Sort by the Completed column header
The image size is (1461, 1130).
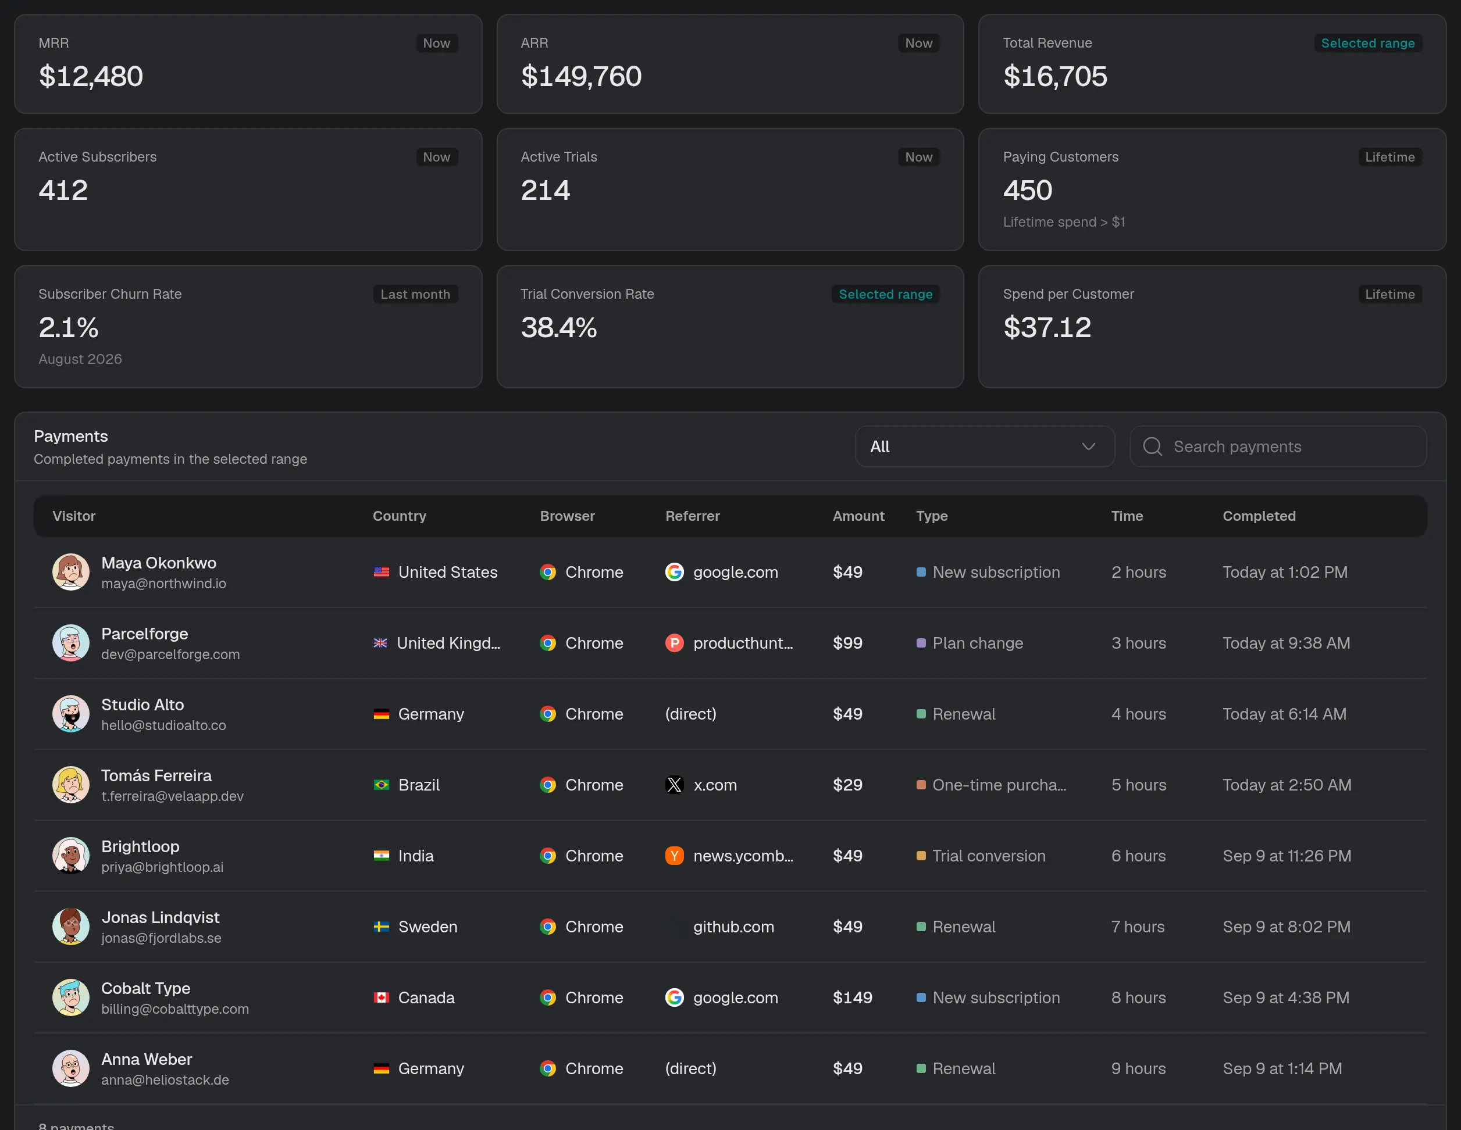tap(1259, 516)
